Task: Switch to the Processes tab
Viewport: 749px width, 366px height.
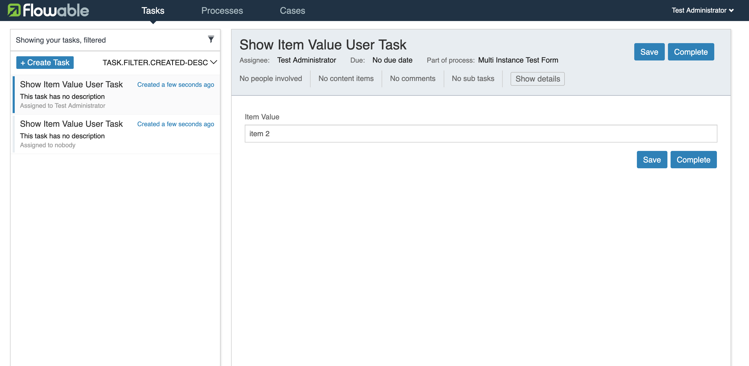Action: click(x=222, y=11)
